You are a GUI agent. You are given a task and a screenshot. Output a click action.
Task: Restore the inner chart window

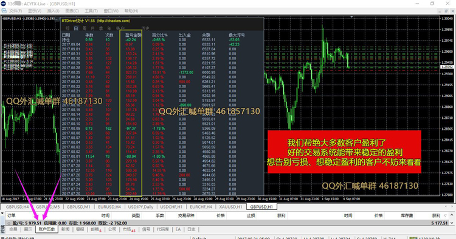click(x=446, y=11)
